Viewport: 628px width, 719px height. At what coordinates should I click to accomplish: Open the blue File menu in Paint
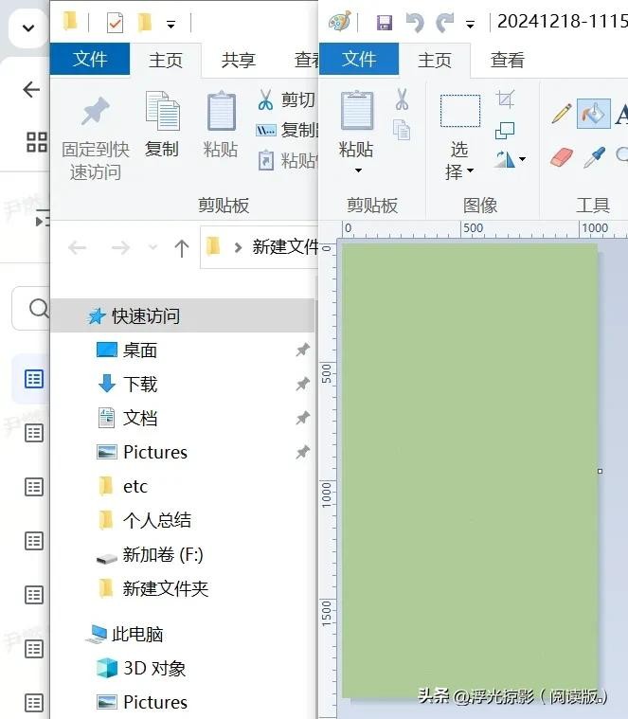click(359, 60)
